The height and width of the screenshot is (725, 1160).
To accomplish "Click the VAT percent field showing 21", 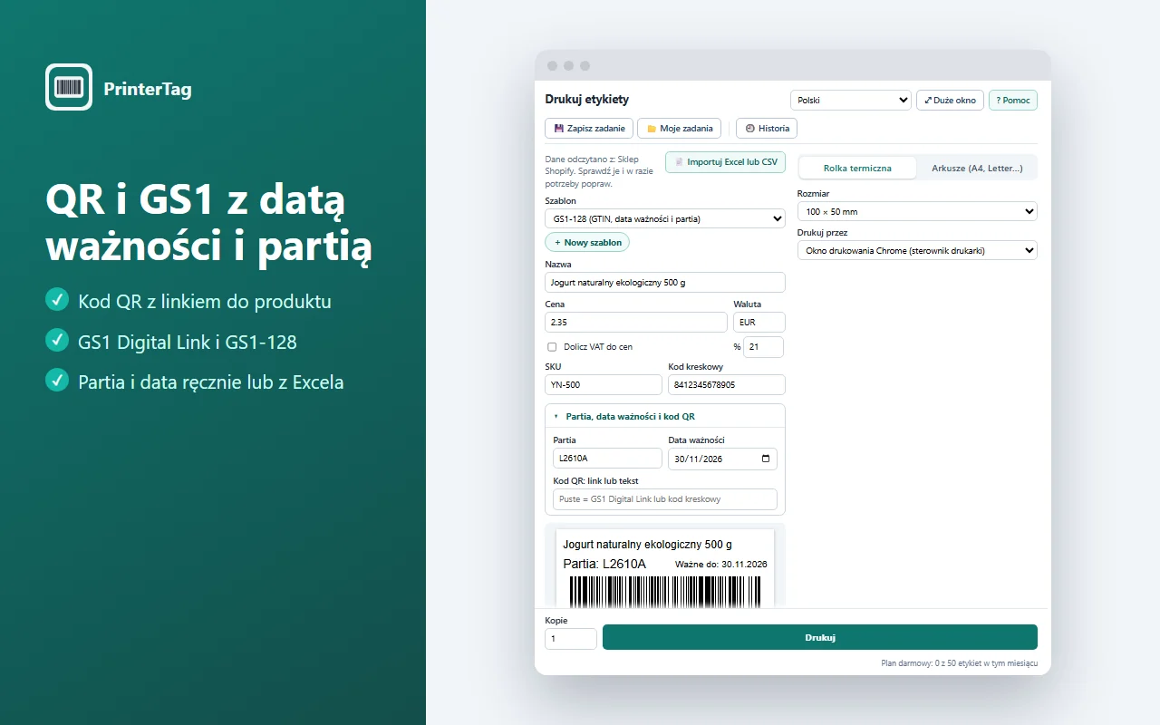I will [763, 347].
